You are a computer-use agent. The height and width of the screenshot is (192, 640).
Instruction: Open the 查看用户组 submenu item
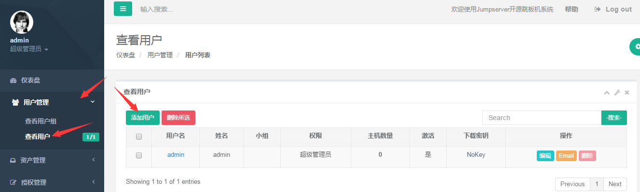pyautogui.click(x=44, y=121)
